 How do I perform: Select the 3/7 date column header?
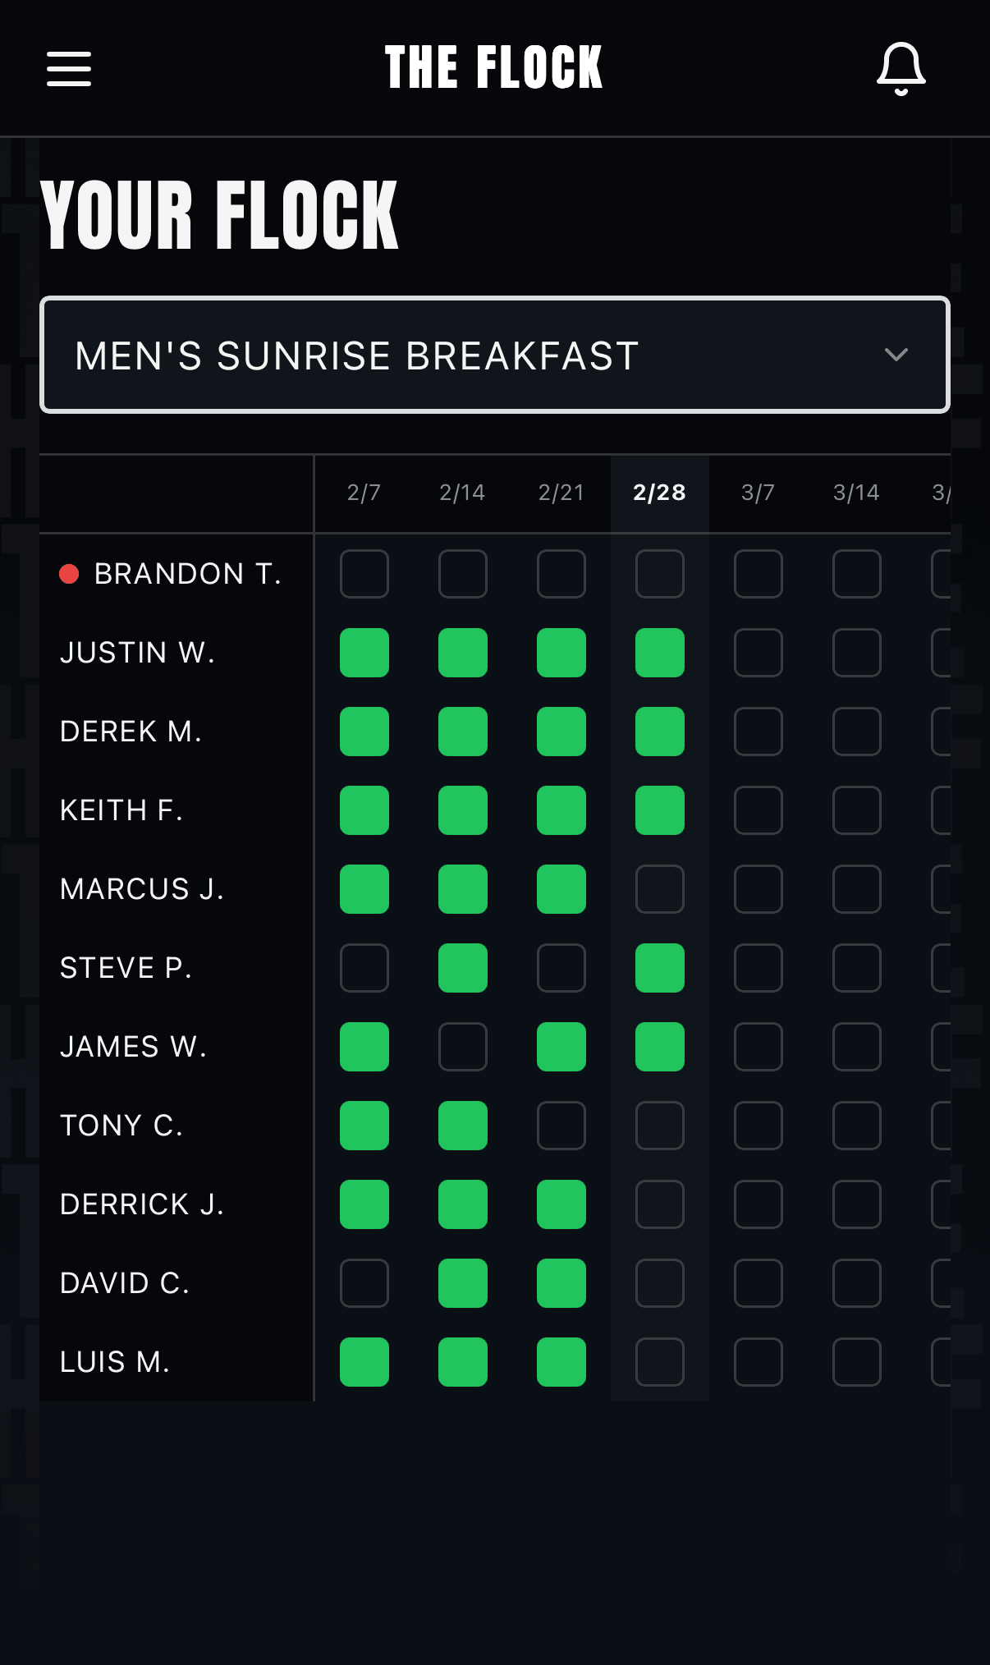(x=758, y=493)
